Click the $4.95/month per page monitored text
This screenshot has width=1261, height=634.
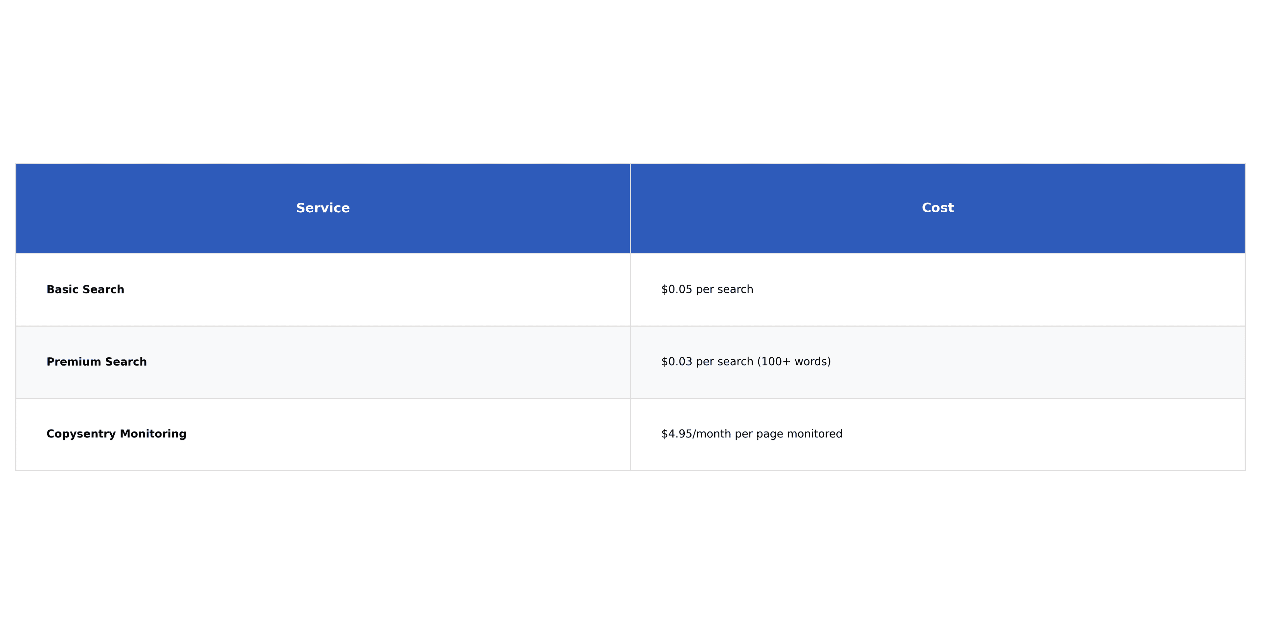pos(751,434)
